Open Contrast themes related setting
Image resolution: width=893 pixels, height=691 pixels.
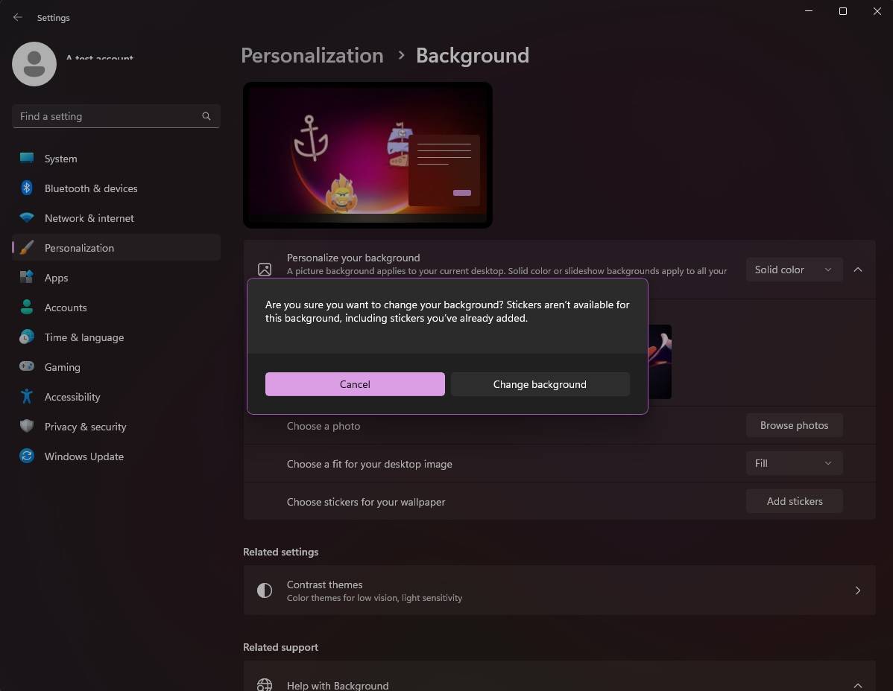click(558, 590)
